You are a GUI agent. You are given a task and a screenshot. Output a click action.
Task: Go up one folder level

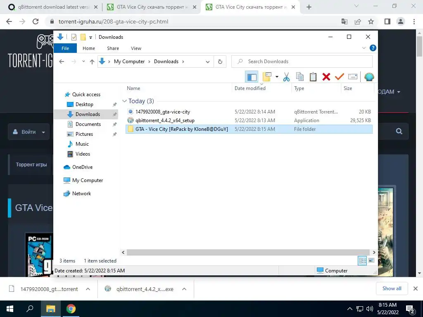point(92,62)
